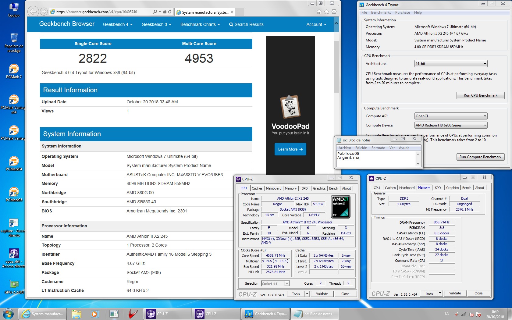Click Search Results link in navbar
The image size is (512, 320).
[x=246, y=24]
